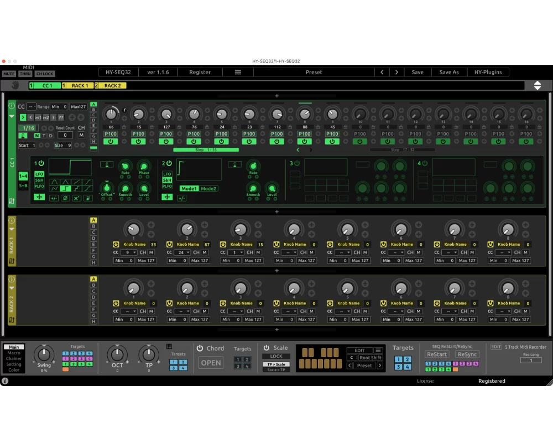This screenshot has height=443, width=553.
Task: Select the square LFO waveform shape
Action: [65, 189]
